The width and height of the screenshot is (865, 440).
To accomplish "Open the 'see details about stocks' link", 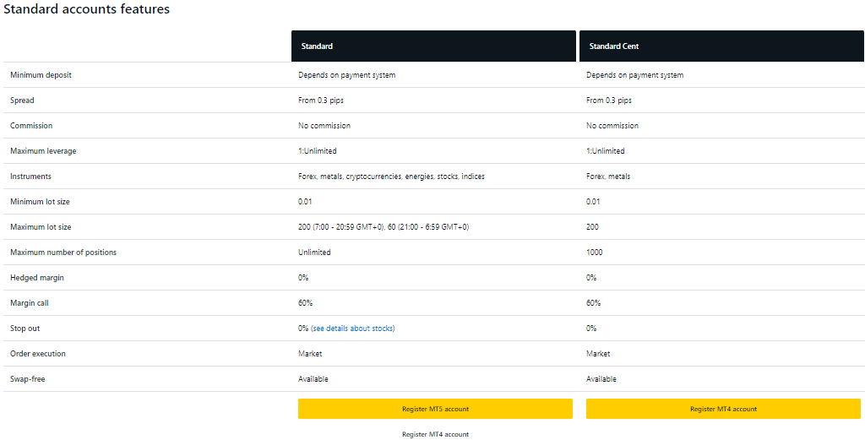I will click(x=352, y=329).
